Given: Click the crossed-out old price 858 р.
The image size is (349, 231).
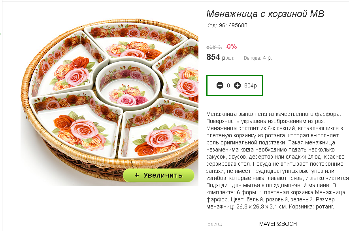Looking at the screenshot, I should (x=214, y=47).
